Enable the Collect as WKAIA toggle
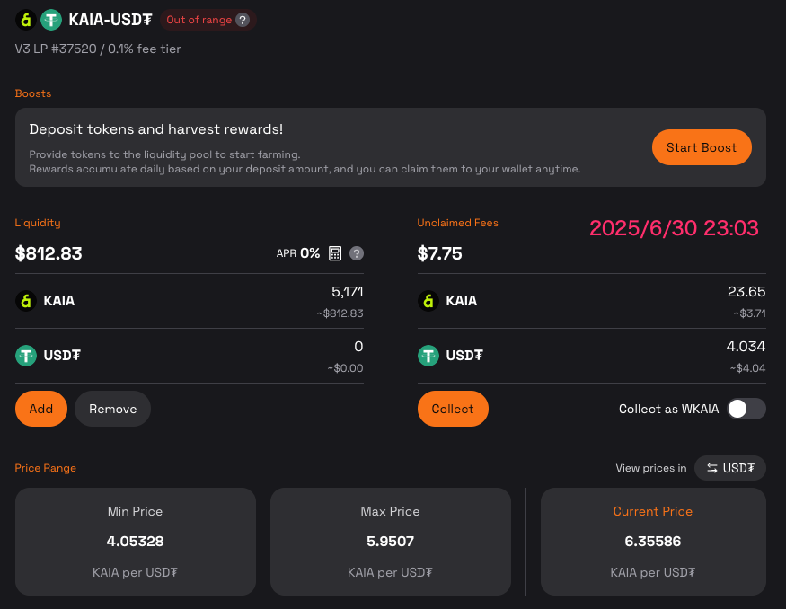 click(x=746, y=409)
